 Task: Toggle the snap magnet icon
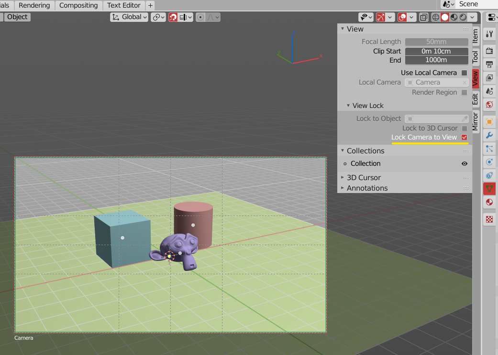click(173, 17)
